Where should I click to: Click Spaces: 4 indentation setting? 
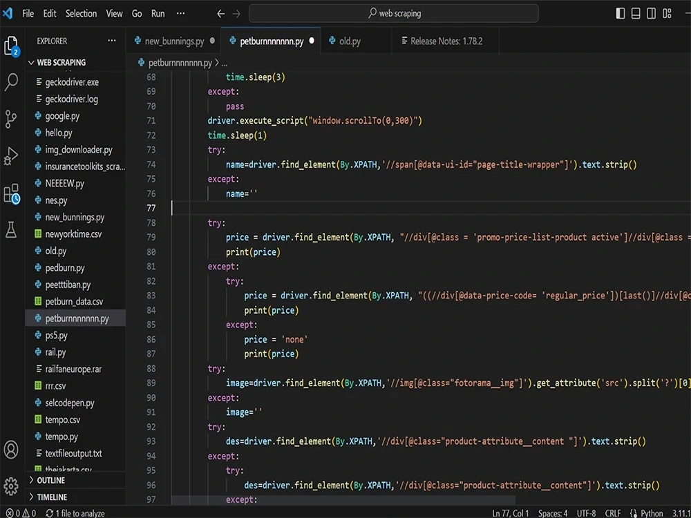553,513
